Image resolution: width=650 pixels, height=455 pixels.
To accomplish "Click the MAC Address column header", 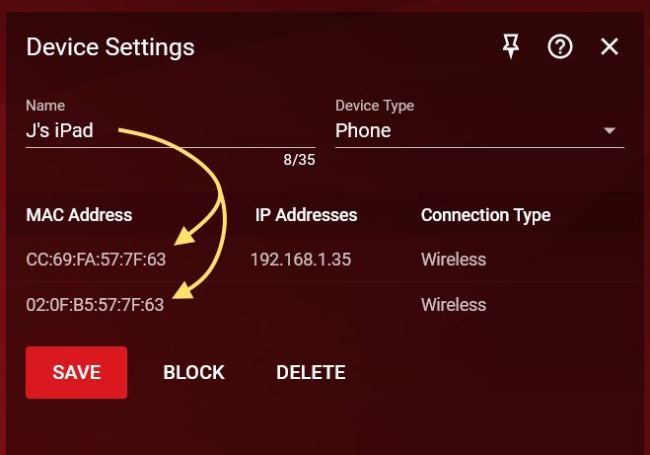I will pos(79,214).
